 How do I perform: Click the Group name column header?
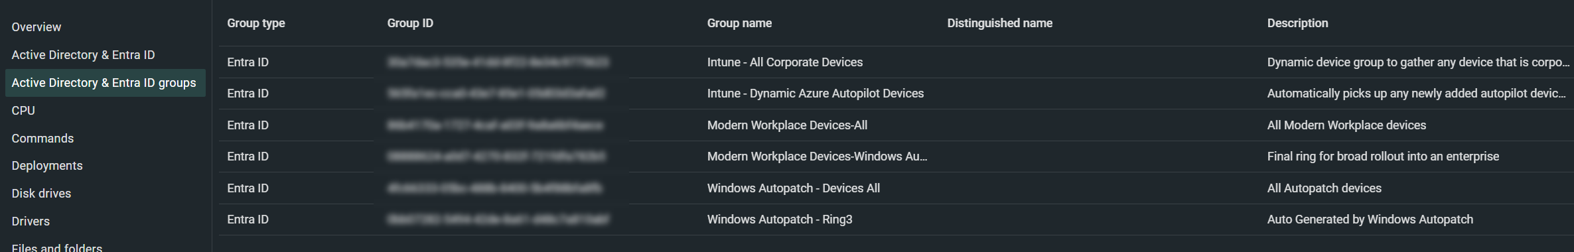click(739, 23)
